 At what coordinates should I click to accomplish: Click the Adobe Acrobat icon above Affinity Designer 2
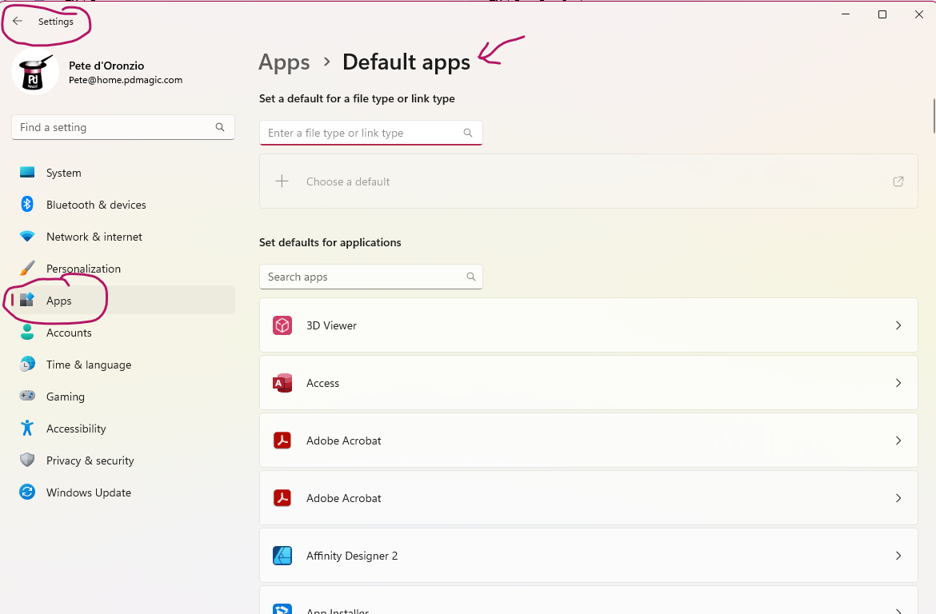[282, 498]
